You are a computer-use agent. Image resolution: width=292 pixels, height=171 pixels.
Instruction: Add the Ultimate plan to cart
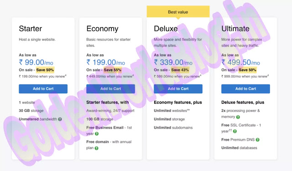(x=245, y=89)
